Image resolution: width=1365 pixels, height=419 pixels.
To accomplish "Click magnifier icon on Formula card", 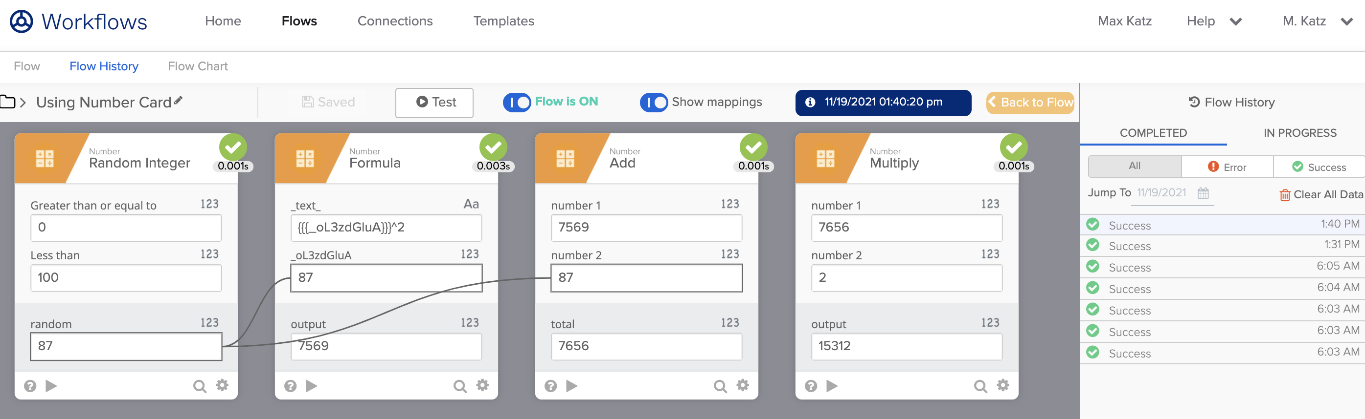I will click(x=459, y=386).
